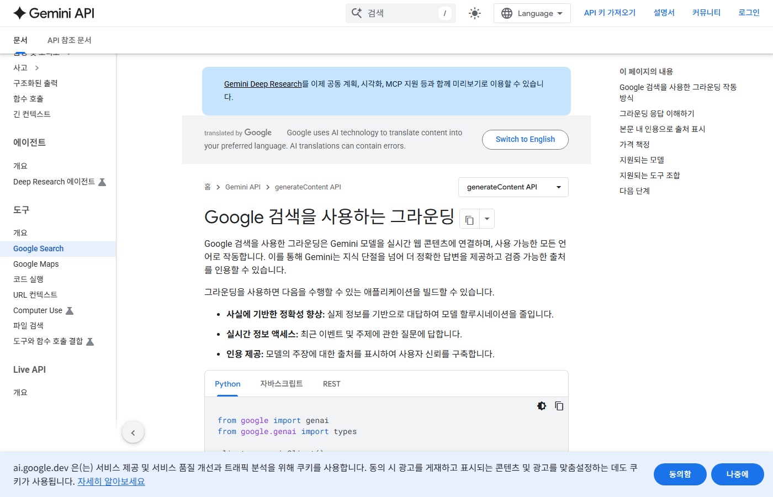Click the Gemini API breadcrumb
This screenshot has height=497, width=773.
243,187
